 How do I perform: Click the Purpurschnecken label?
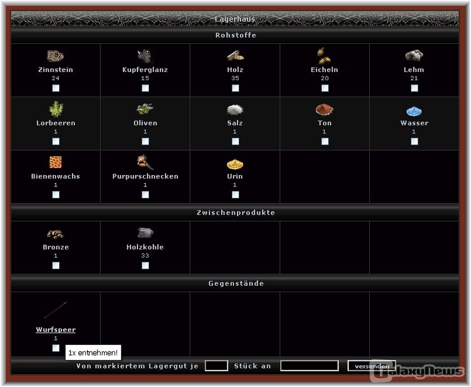tap(145, 176)
